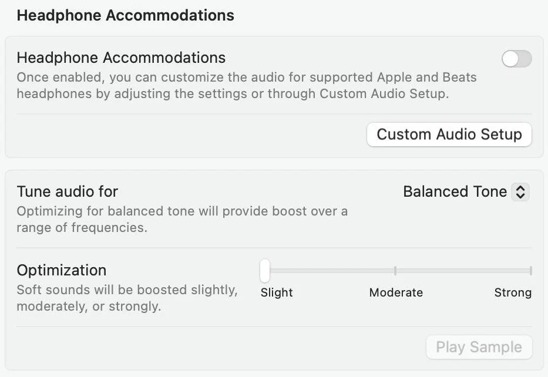Click the Strong label under the slider

point(513,292)
